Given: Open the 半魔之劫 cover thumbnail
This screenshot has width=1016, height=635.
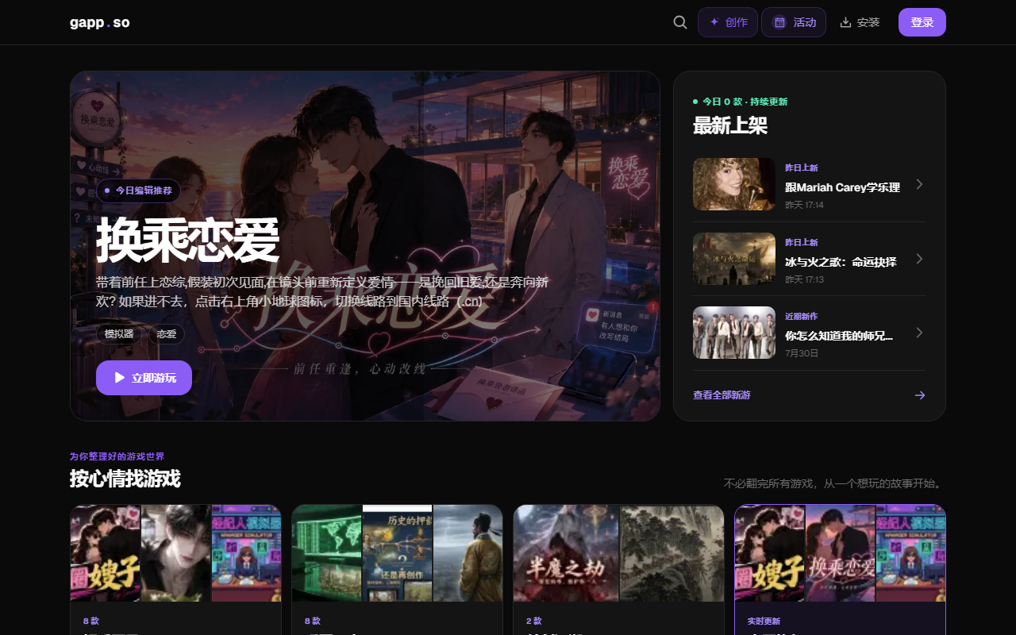Looking at the screenshot, I should click(567, 553).
